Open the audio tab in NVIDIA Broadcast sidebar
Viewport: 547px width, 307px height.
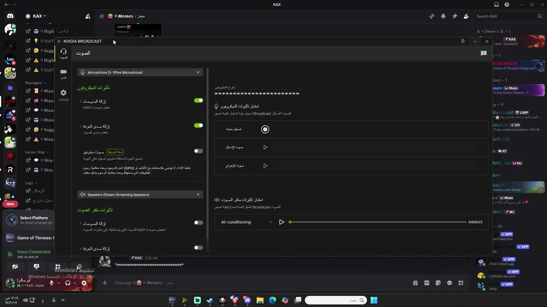pyautogui.click(x=63, y=53)
